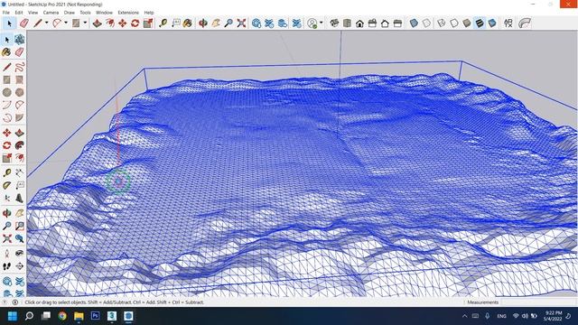578x325 pixels.
Task: Expand the Shapes tool dropdown arrow
Action: click(x=85, y=23)
